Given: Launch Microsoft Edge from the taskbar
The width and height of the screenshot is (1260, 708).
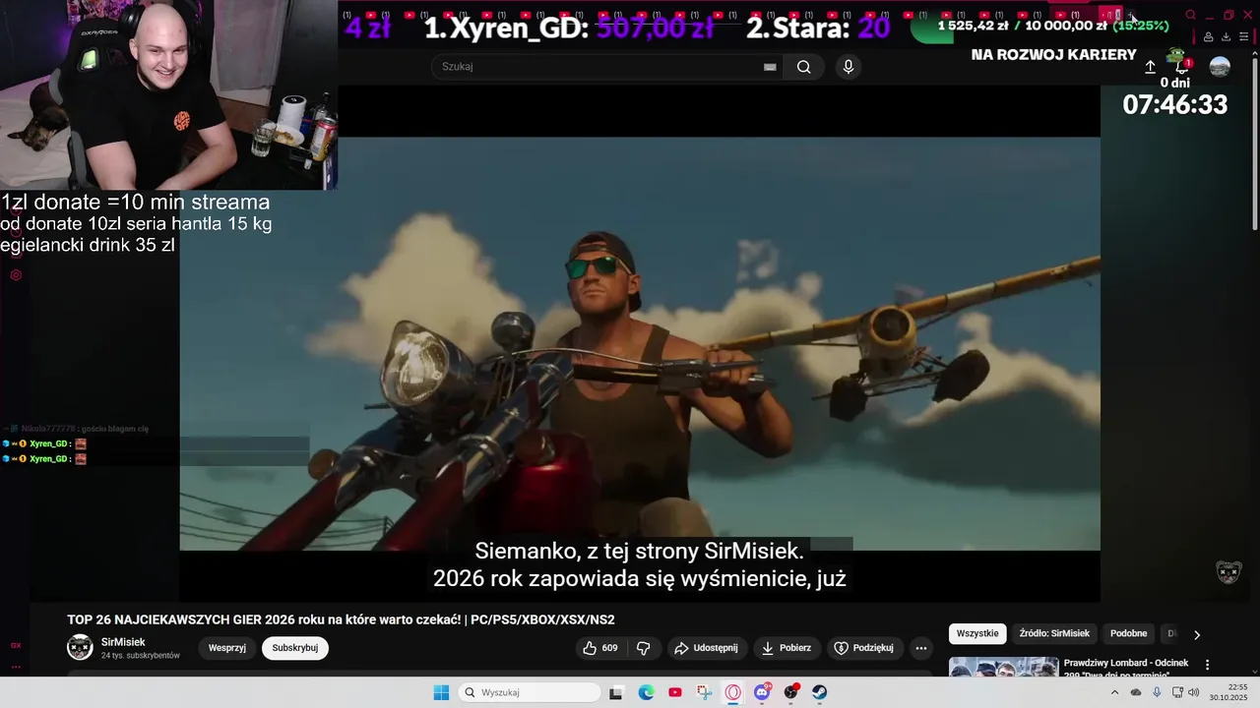Looking at the screenshot, I should click(646, 692).
